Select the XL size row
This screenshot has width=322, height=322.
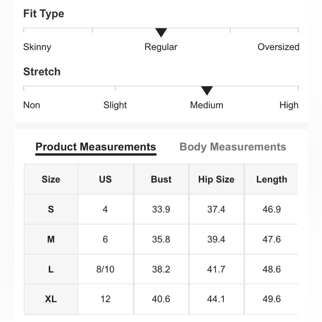[161, 299]
